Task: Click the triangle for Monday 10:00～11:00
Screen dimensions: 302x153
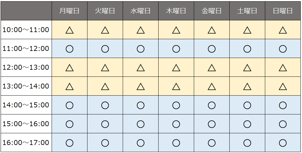Action: click(x=70, y=30)
